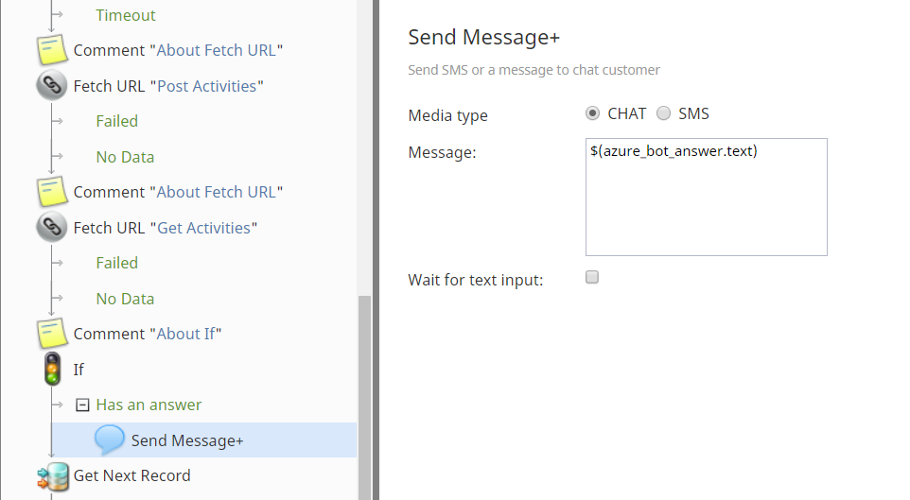Click the sticky note icon above Post Activities
Image resolution: width=910 pixels, height=500 pixels.
click(x=52, y=50)
